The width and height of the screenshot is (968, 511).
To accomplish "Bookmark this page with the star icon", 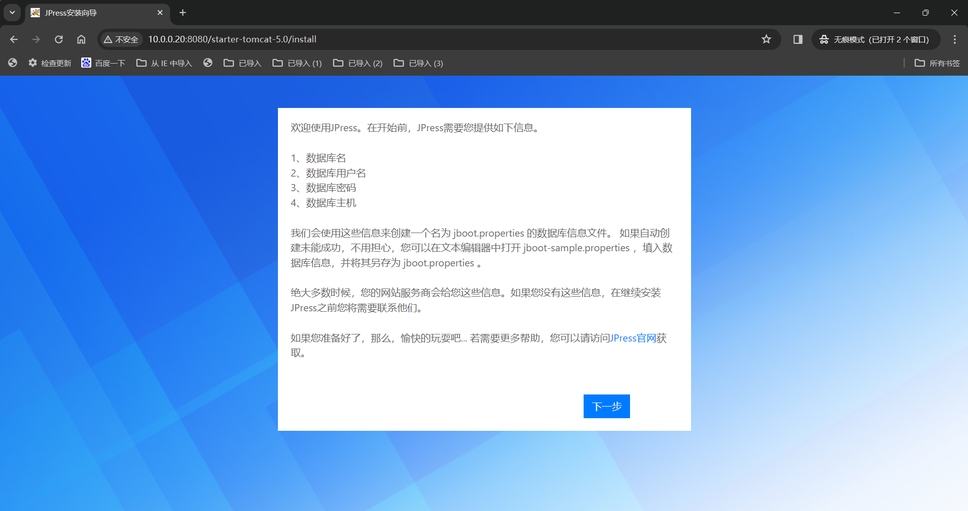I will tap(766, 39).
